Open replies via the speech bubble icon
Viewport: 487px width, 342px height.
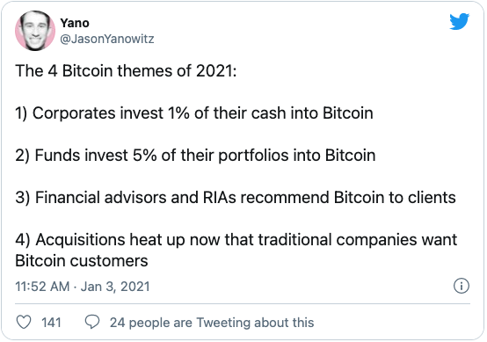(x=92, y=322)
